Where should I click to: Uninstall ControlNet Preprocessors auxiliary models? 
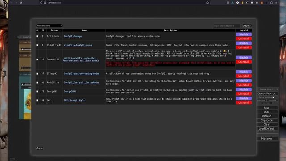tap(244, 62)
